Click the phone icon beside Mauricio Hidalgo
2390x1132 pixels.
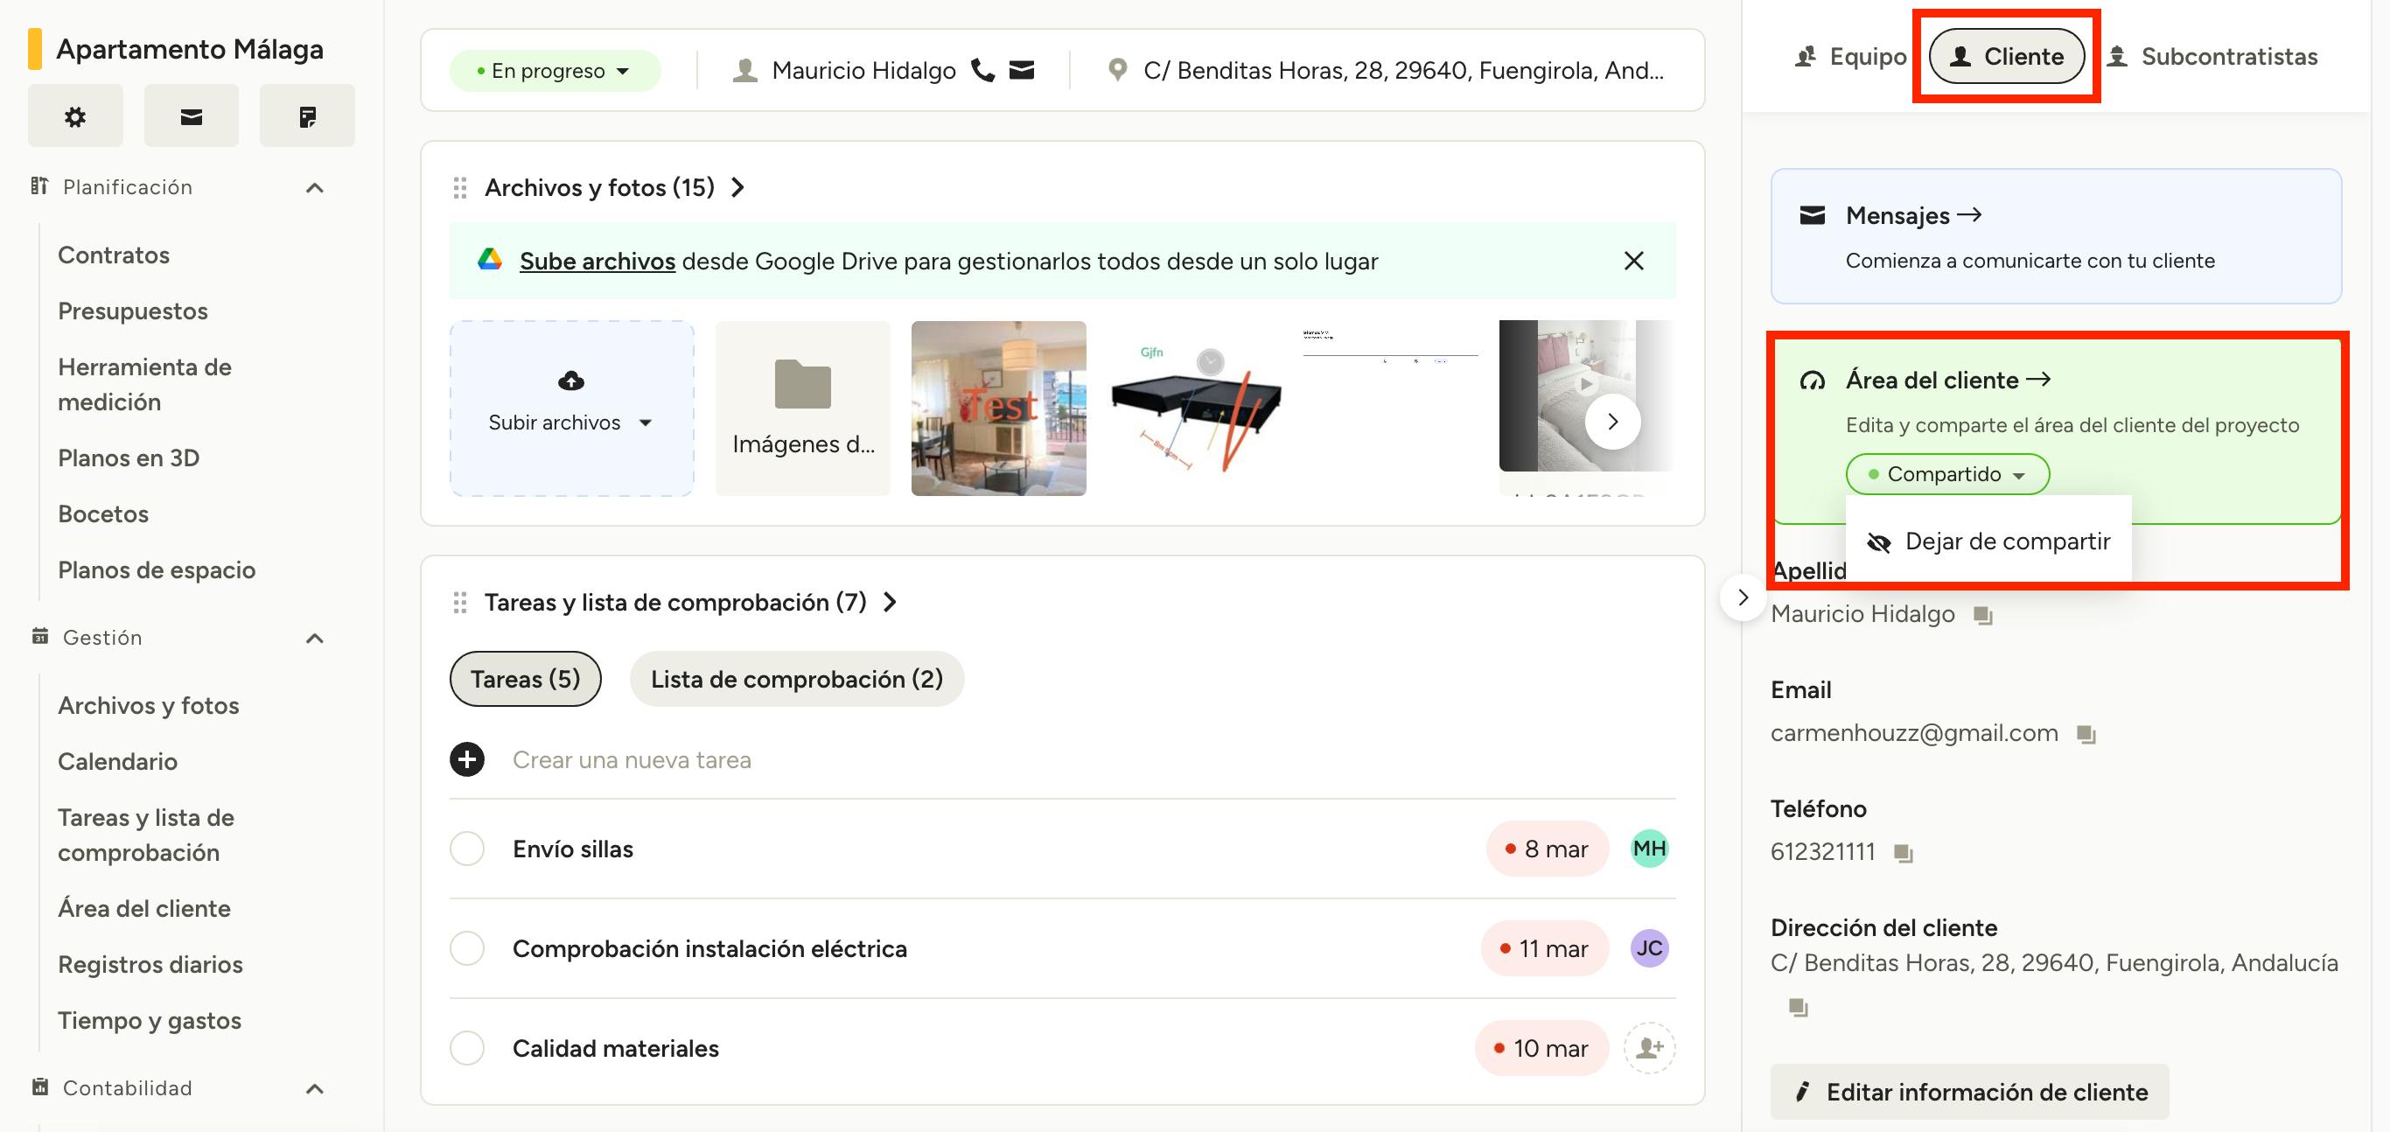tap(982, 71)
